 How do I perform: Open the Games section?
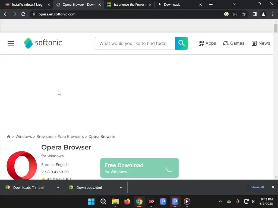(x=234, y=43)
